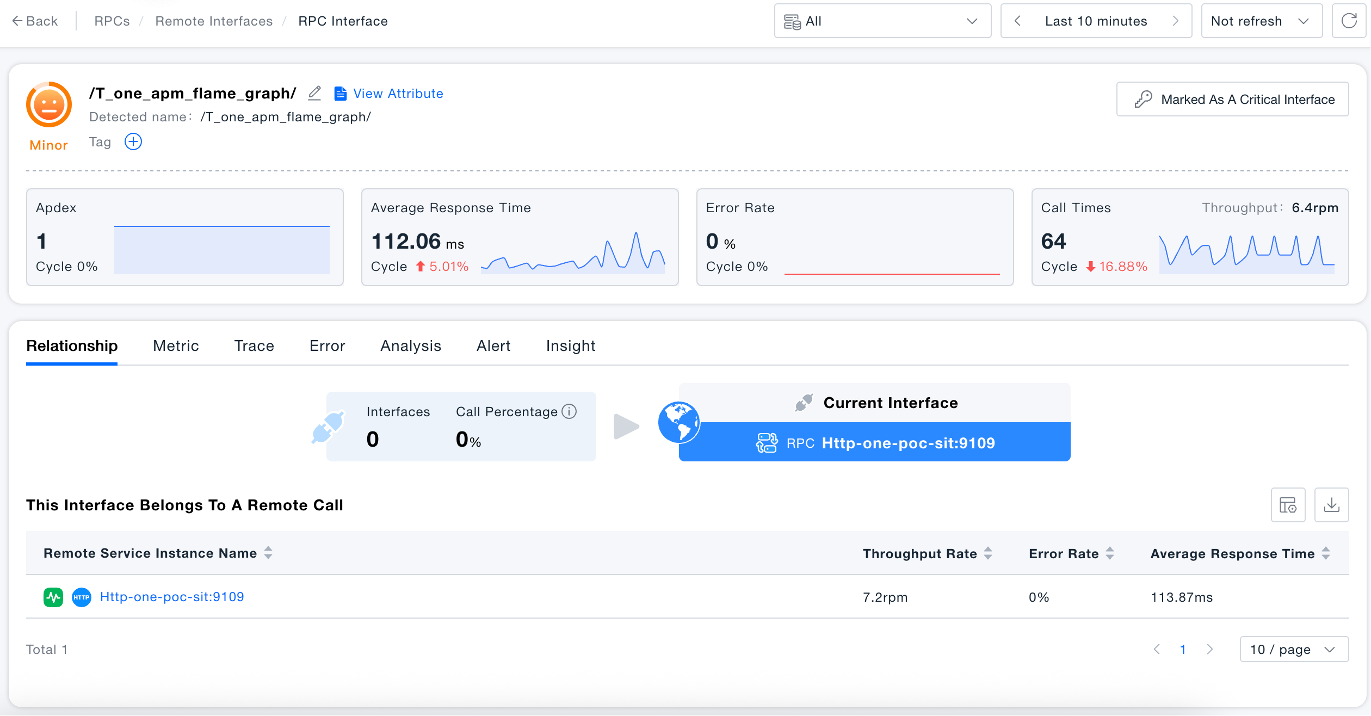
Task: Add a tag with the plus icon
Action: (133, 142)
